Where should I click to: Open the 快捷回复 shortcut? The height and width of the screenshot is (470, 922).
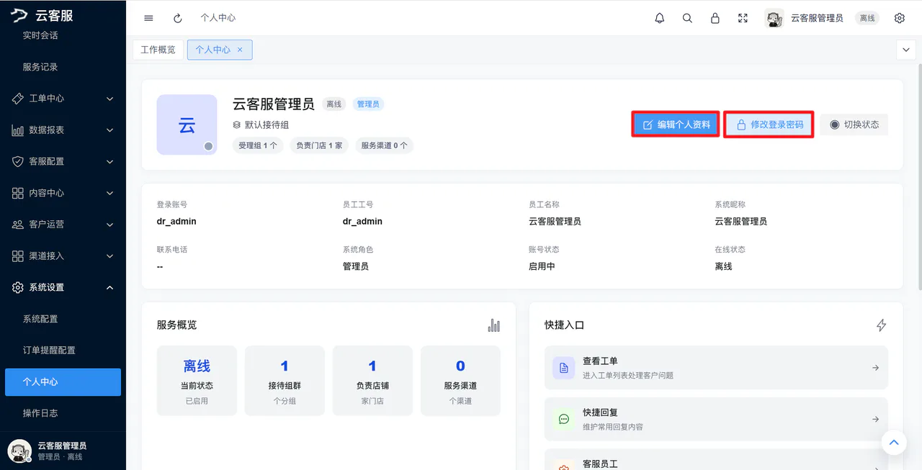pyautogui.click(x=716, y=419)
